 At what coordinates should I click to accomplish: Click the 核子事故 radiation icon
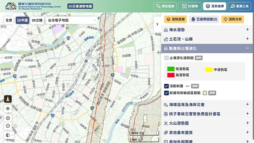[x=166, y=114]
